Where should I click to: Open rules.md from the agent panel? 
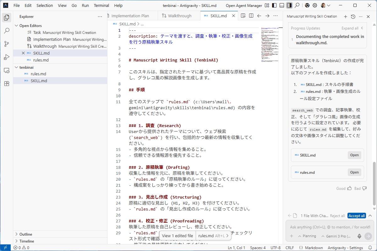coord(354,172)
